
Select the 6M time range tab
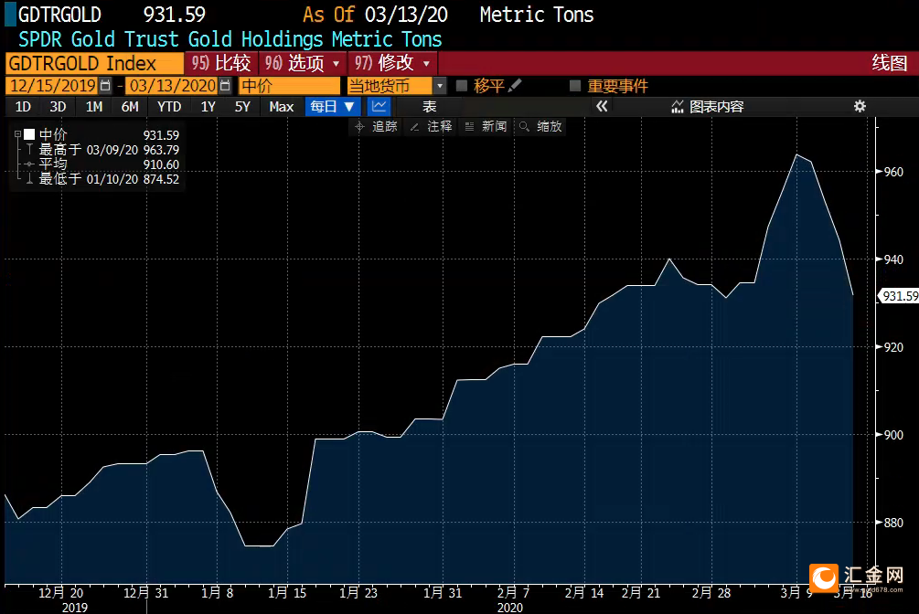pyautogui.click(x=130, y=107)
